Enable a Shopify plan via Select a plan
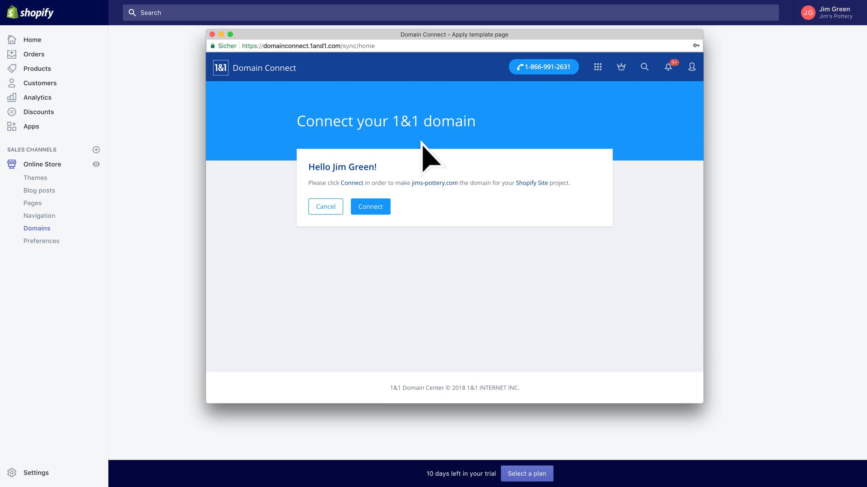Screen dimensions: 867x487 coord(527,473)
